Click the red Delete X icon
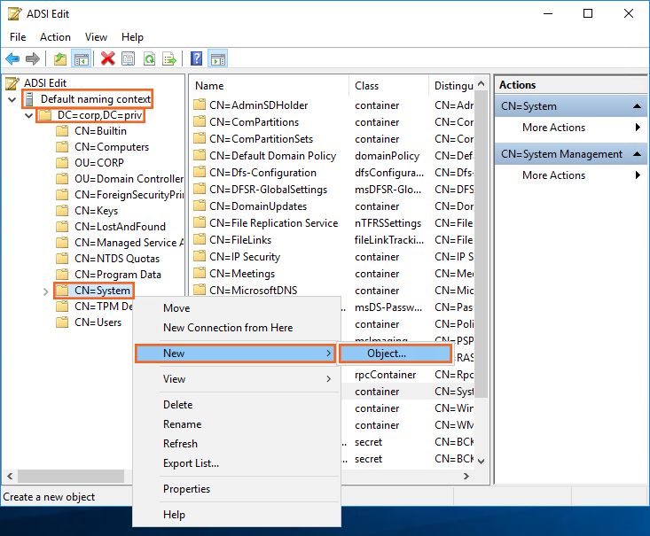The height and width of the screenshot is (536, 650). coord(108,59)
